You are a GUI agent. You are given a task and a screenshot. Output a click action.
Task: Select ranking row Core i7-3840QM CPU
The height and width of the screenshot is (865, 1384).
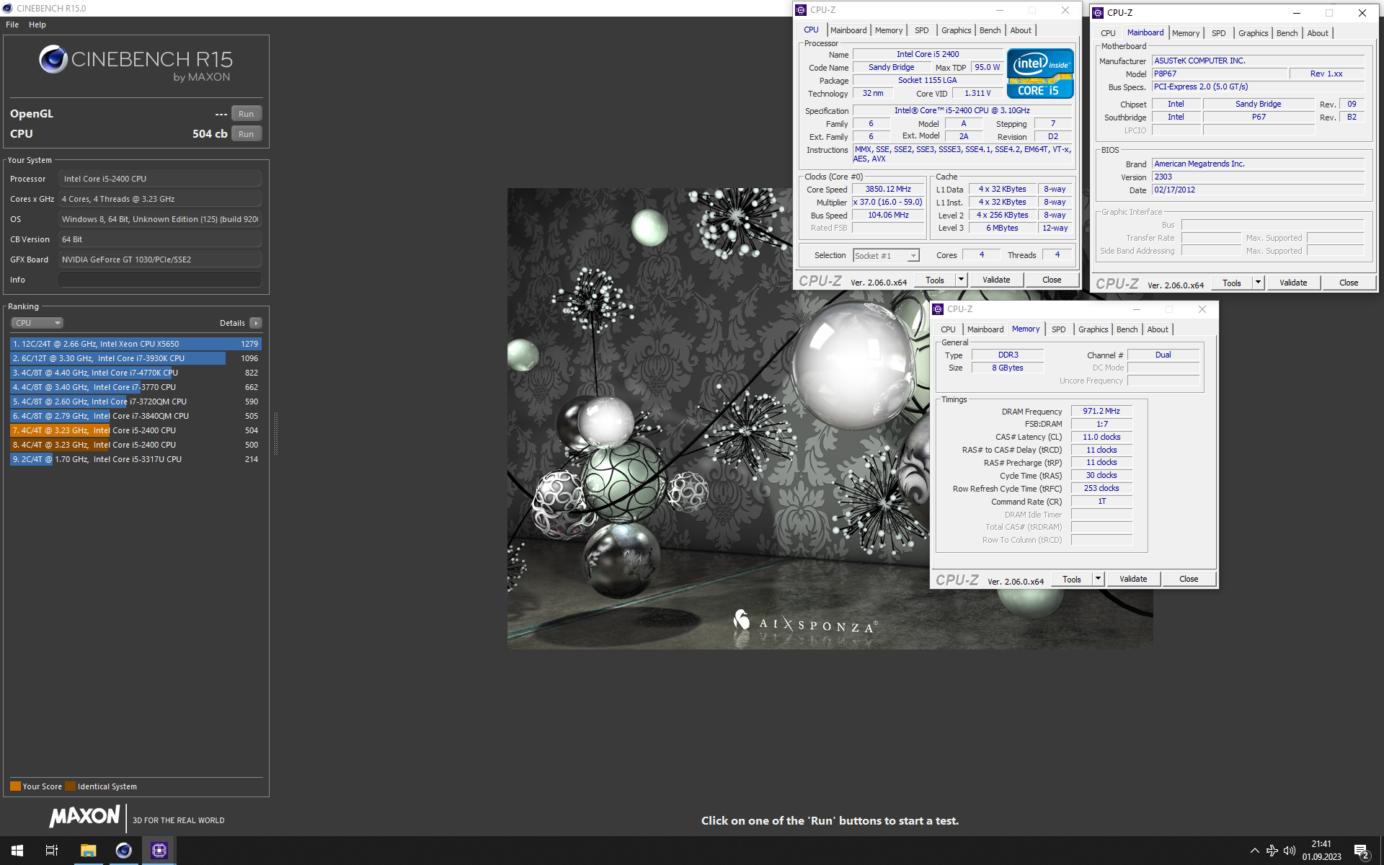pos(136,416)
